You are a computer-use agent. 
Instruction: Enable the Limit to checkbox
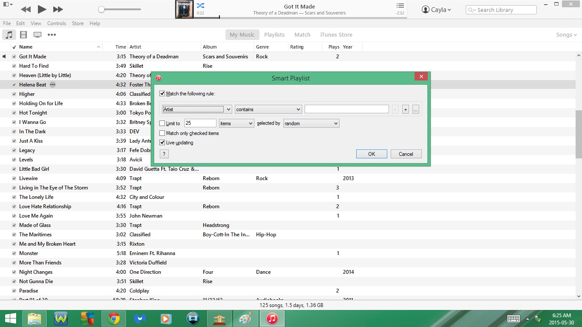pos(162,123)
